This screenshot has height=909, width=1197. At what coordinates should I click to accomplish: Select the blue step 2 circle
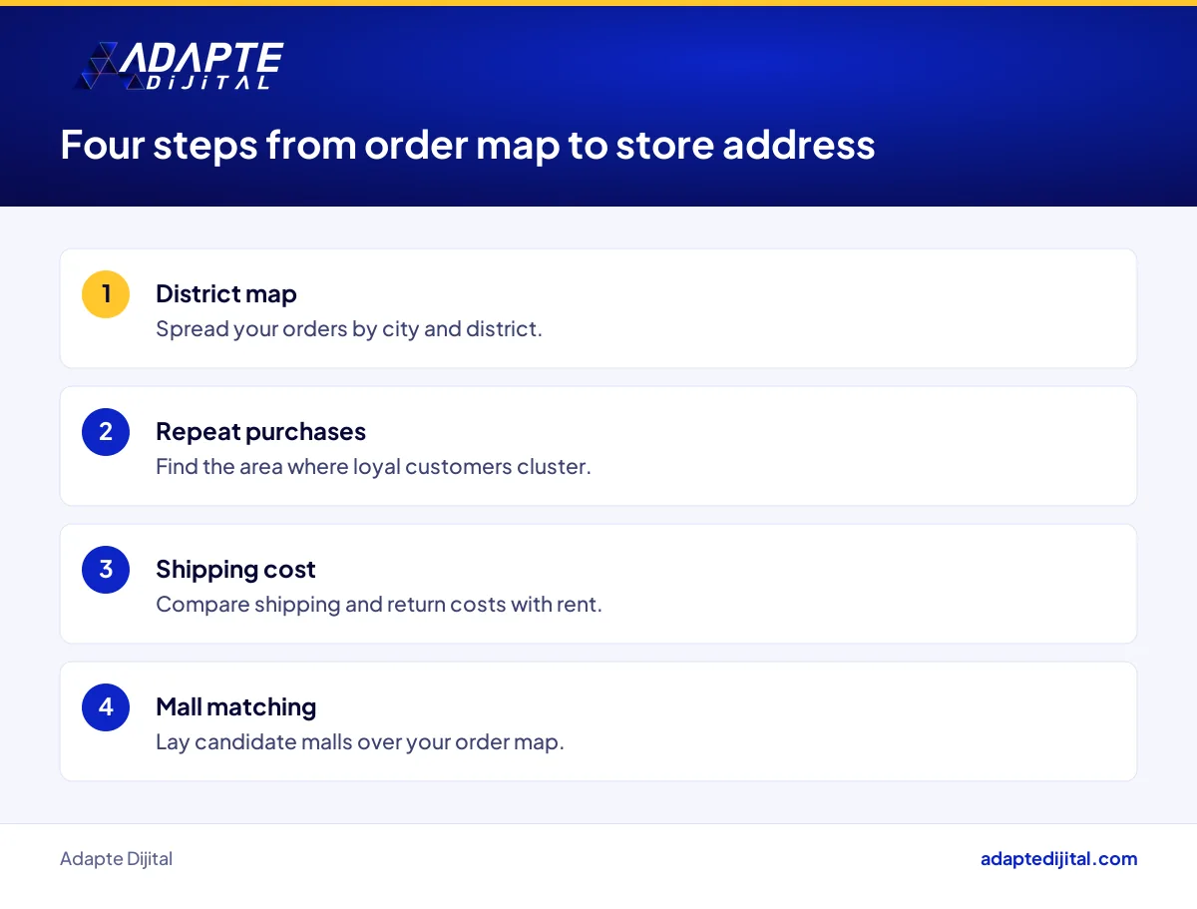click(106, 432)
